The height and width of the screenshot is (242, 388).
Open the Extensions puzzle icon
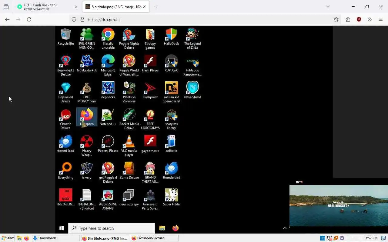coord(348,19)
